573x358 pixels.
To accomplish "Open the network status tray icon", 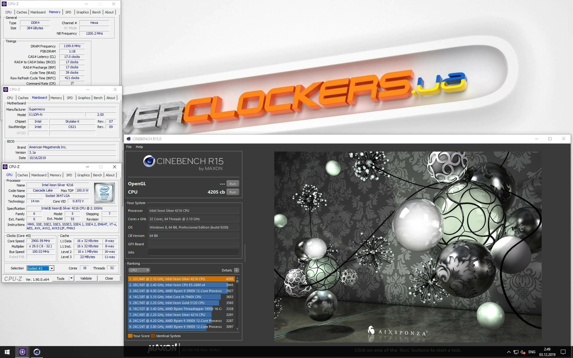I will 516,352.
